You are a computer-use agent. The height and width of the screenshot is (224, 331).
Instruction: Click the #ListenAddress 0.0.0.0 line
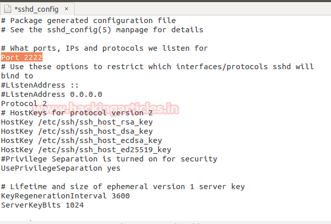tap(52, 94)
